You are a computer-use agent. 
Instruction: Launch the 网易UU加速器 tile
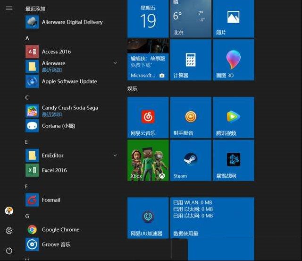148,218
